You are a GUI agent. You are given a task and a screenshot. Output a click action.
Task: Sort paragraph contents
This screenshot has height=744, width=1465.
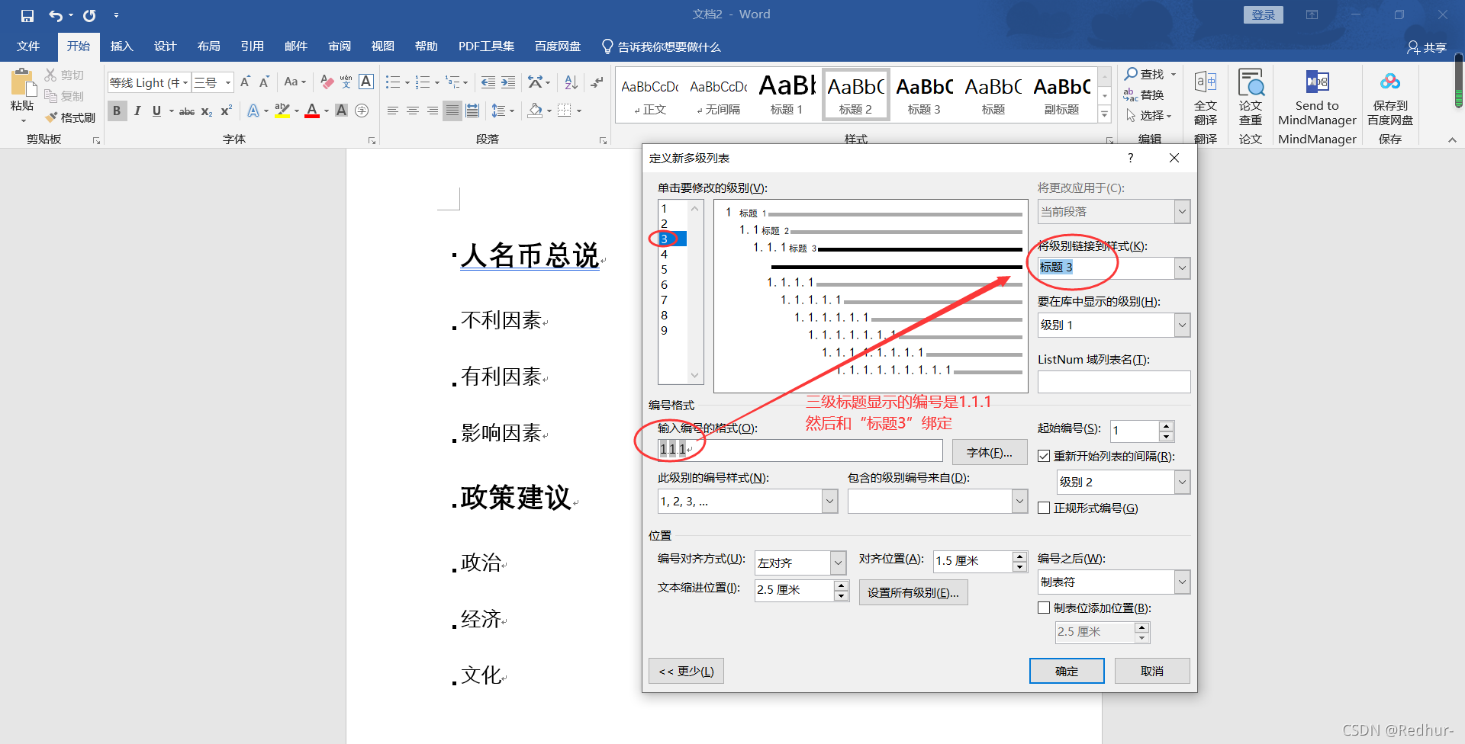coord(571,82)
